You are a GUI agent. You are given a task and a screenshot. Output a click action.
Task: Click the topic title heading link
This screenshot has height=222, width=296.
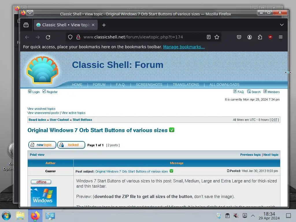(x=97, y=130)
